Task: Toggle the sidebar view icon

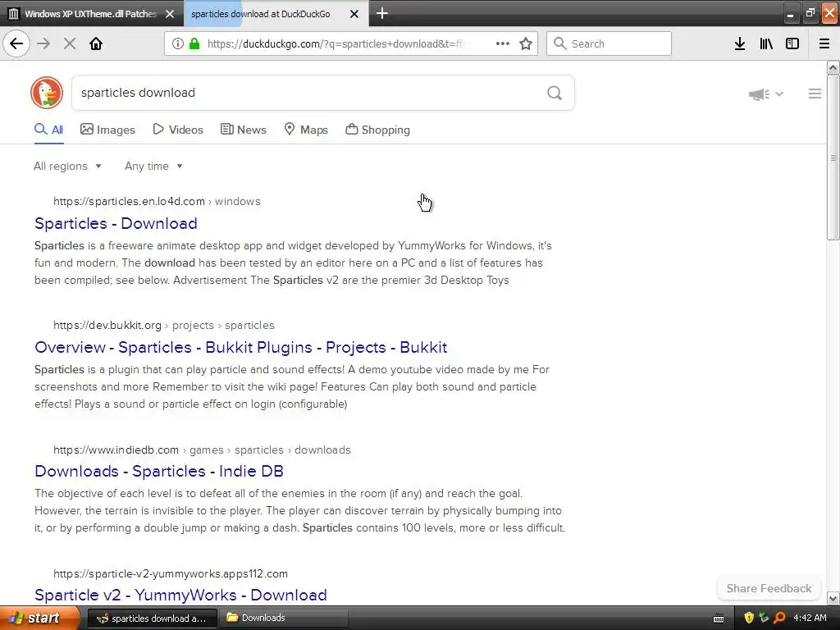Action: (792, 43)
